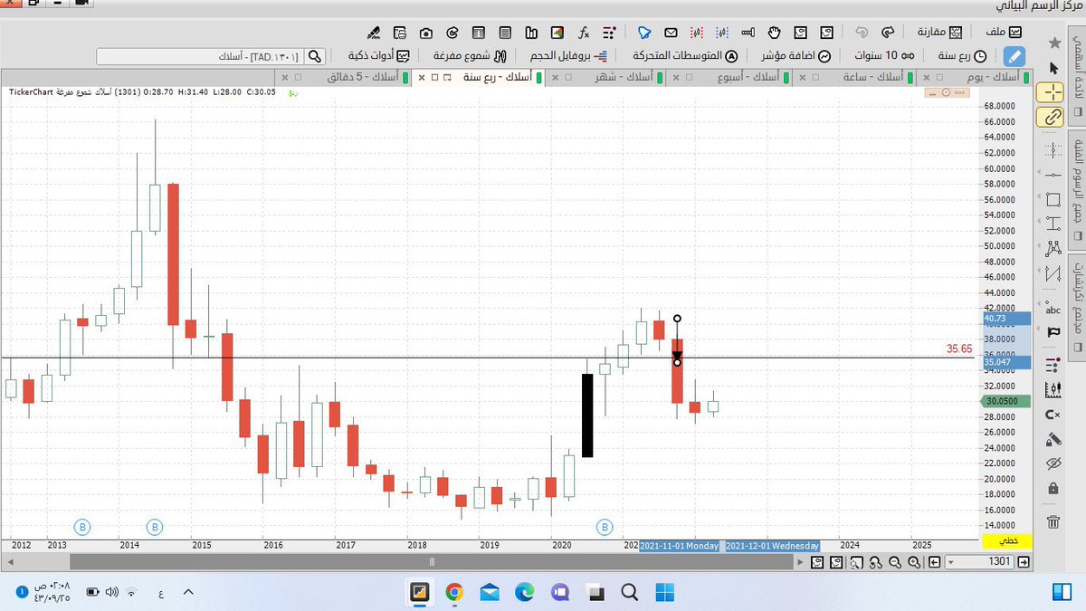Open the ملف file menu
Viewport: 1086px width, 611px height.
click(x=1003, y=32)
